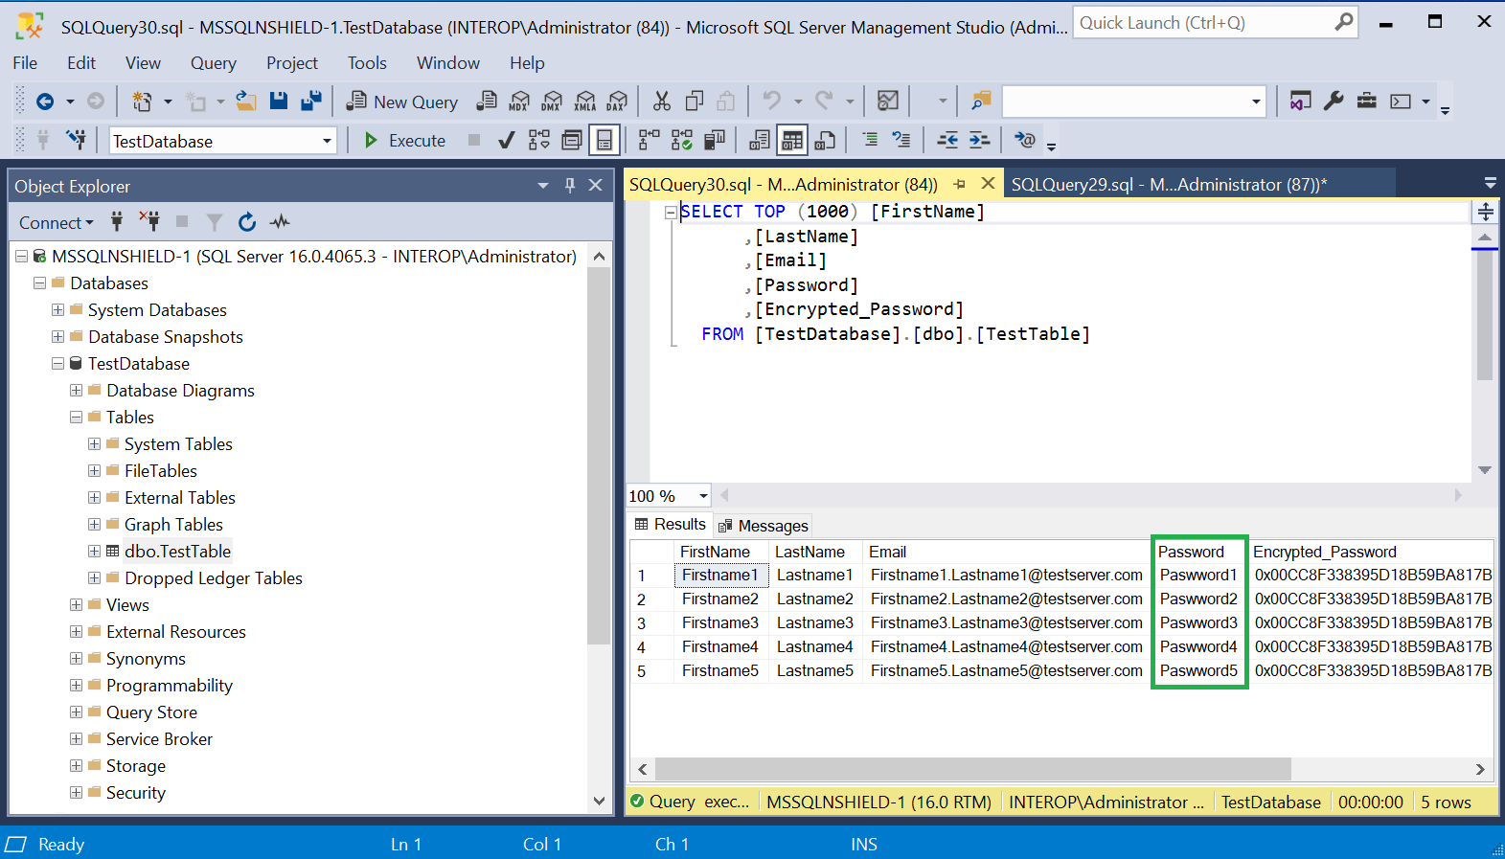Open the Query menu
The height and width of the screenshot is (859, 1505).
(213, 63)
